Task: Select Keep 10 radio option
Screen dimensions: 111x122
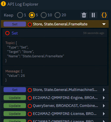Action: point(44,15)
